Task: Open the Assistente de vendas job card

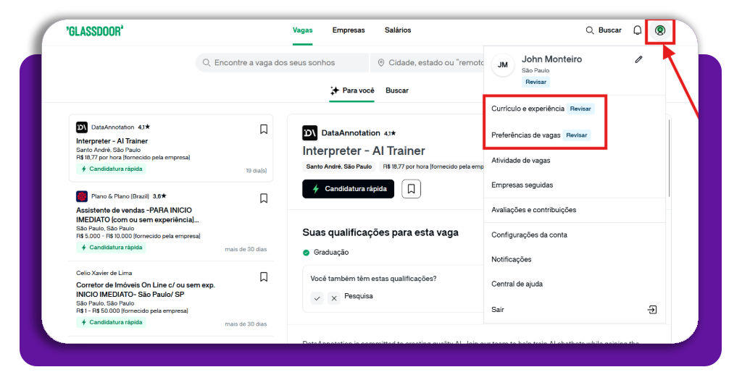Action: pyautogui.click(x=171, y=222)
